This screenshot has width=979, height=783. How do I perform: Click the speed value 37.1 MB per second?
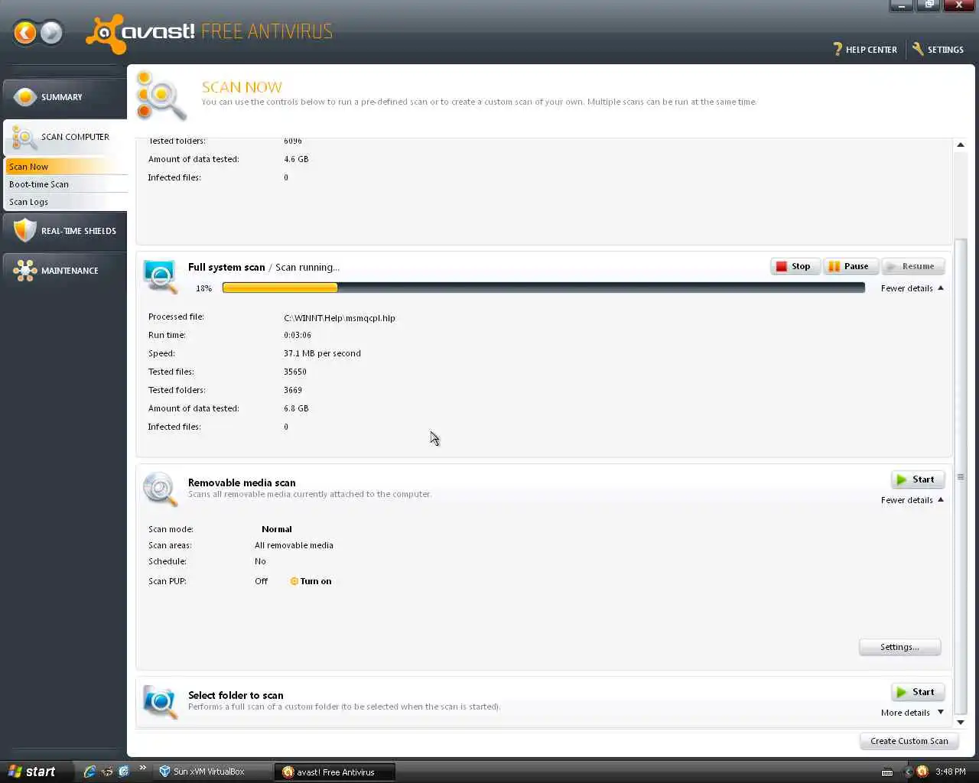(x=322, y=353)
